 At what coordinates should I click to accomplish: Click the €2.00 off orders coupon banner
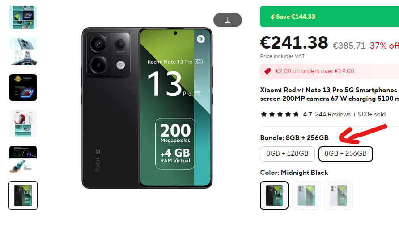tap(329, 71)
